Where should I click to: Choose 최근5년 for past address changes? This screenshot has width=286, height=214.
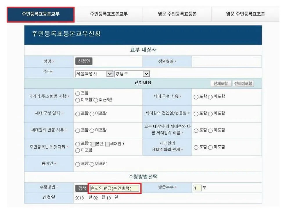[96, 100]
